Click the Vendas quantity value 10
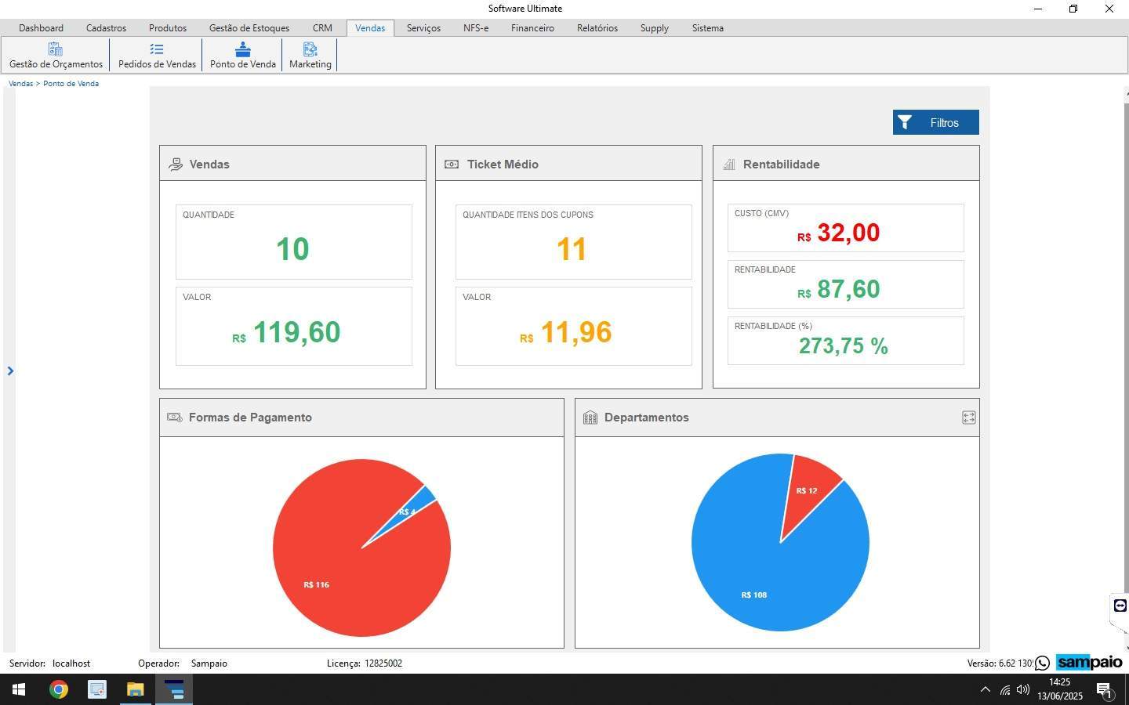The width and height of the screenshot is (1129, 705). coord(292,249)
